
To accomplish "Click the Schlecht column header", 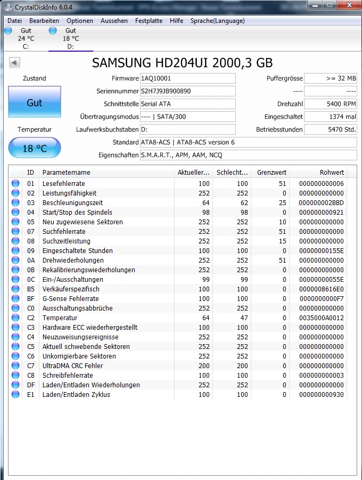I will tap(232, 173).
